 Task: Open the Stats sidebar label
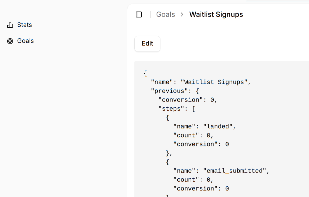click(25, 25)
